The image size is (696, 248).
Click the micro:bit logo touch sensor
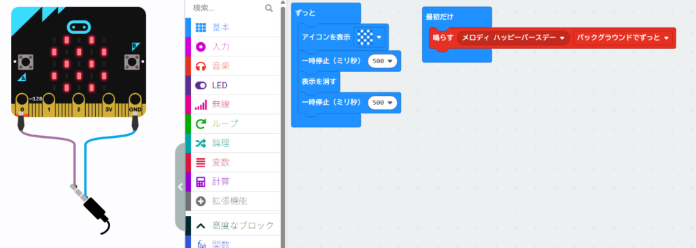(79, 27)
